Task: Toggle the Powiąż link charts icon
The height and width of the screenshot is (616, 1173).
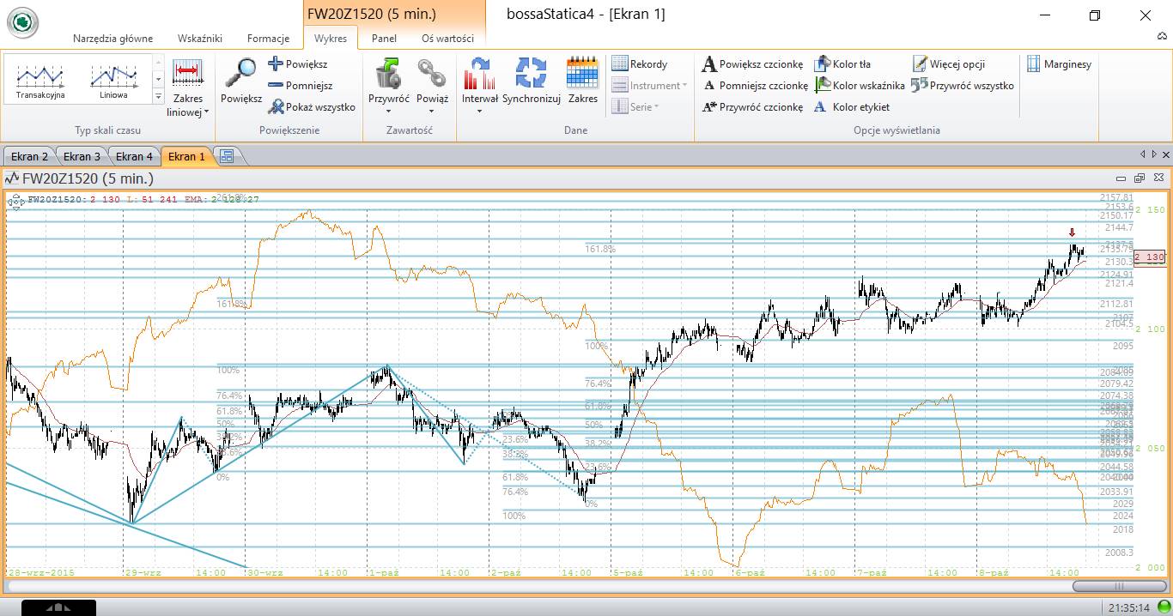Action: coord(432,74)
